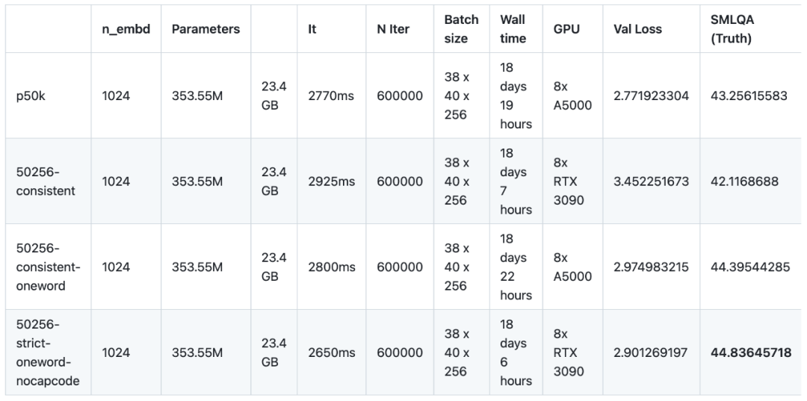The image size is (807, 401).
Task: Click the 50256-consistent row name
Action: coord(46,181)
